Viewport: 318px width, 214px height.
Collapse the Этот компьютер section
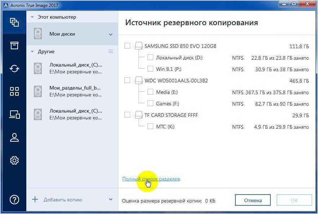click(32, 17)
